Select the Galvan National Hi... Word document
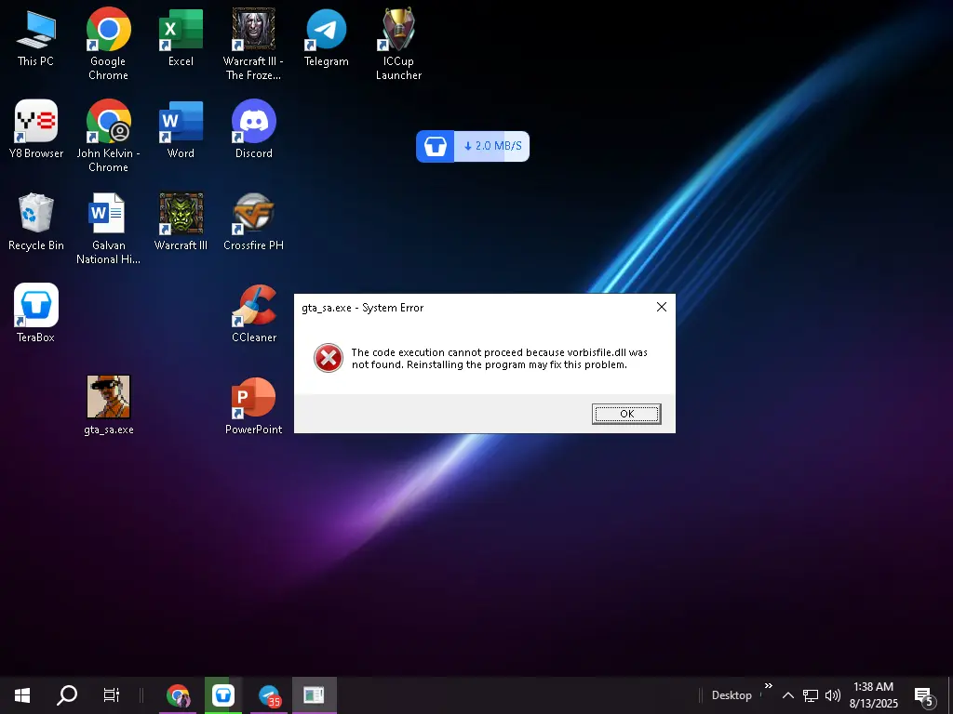The height and width of the screenshot is (714, 953). [108, 229]
